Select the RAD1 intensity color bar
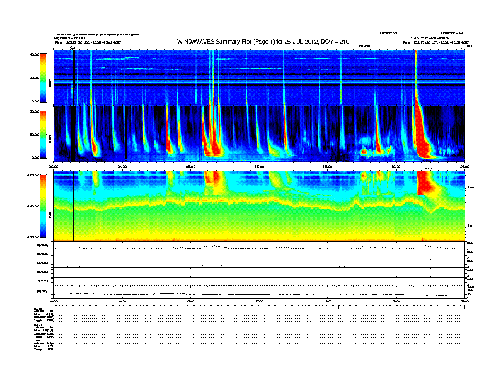Image resolution: width=501 pixels, height=387 pixels. point(43,135)
